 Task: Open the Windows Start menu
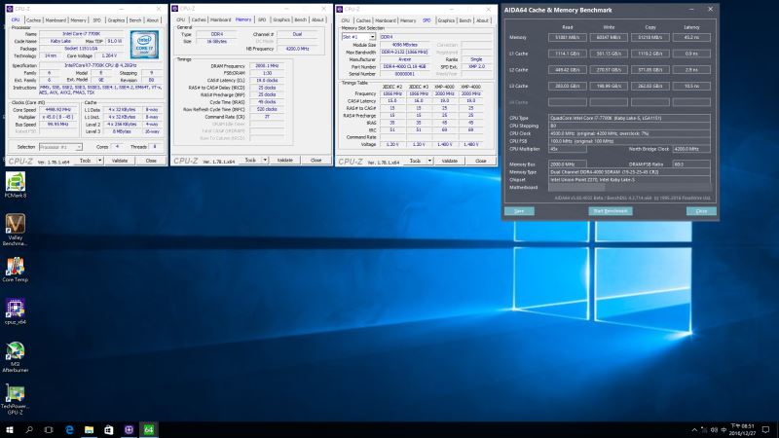point(10,429)
